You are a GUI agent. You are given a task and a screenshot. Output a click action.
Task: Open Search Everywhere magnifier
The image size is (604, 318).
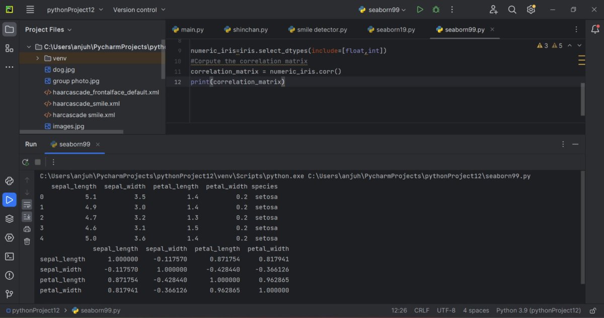pos(512,10)
